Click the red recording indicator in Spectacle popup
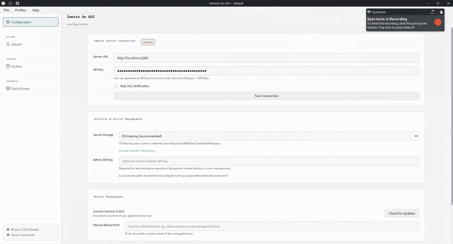 click(x=437, y=22)
